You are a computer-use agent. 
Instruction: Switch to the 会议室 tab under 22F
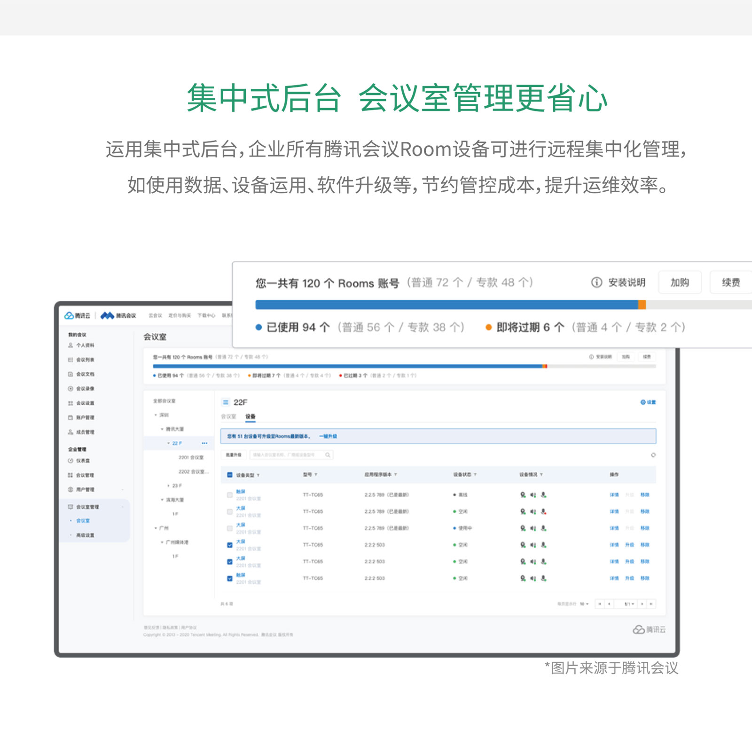228,416
